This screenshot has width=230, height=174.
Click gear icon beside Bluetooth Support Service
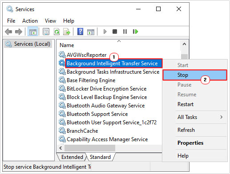62,114
